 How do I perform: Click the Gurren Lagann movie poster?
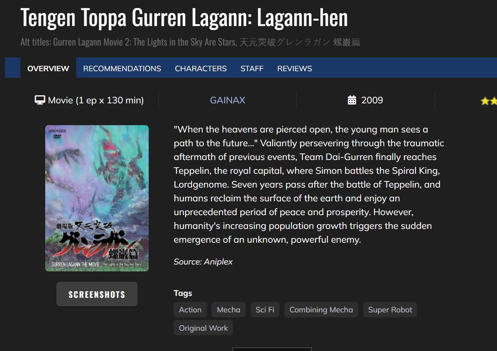(x=97, y=198)
